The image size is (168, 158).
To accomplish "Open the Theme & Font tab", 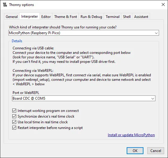I will point(66,16).
